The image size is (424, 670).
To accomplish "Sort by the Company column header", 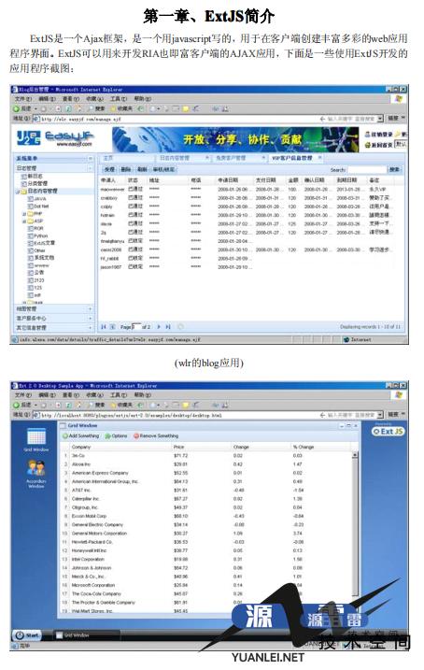I will click(x=120, y=447).
